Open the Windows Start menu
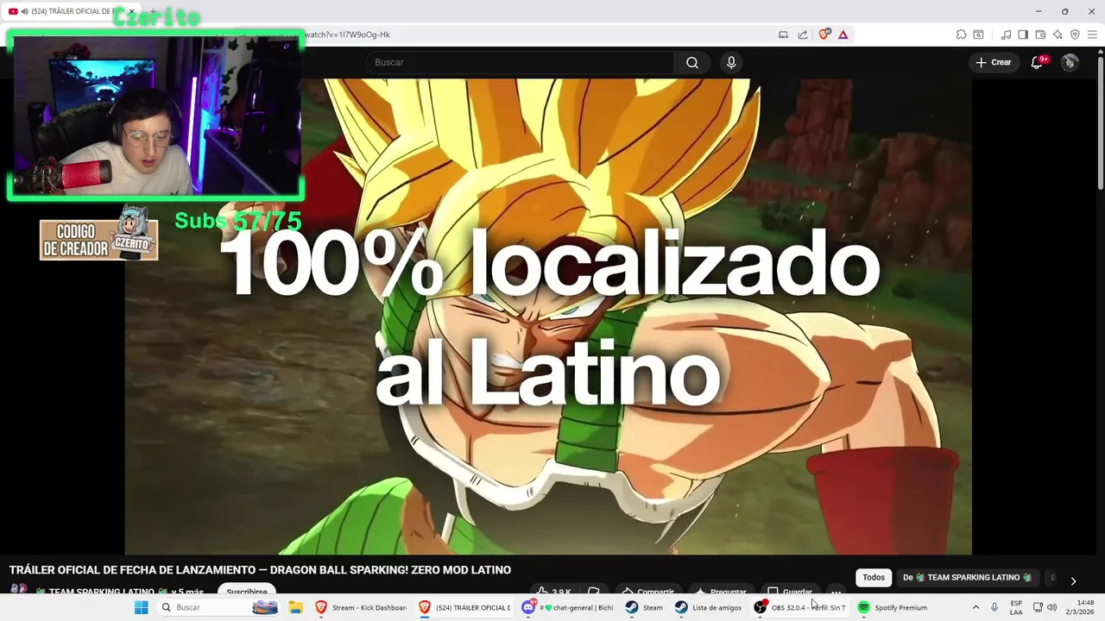Screen dimensions: 1105x621 click(141, 607)
